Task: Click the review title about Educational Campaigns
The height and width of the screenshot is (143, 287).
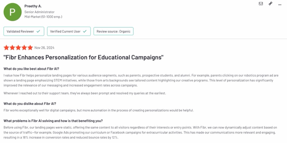Action: coord(84,57)
